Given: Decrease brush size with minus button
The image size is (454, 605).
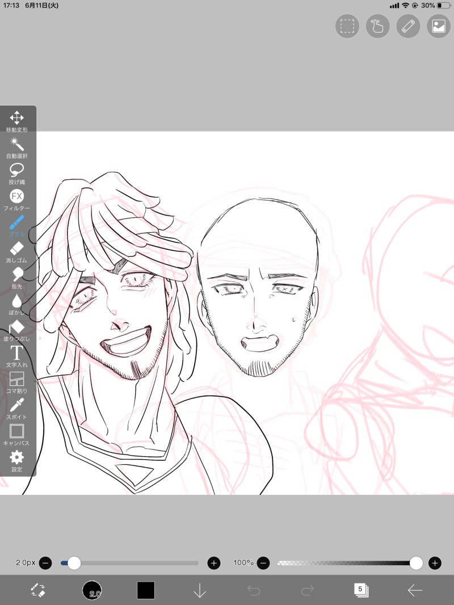Looking at the screenshot, I should click(45, 563).
